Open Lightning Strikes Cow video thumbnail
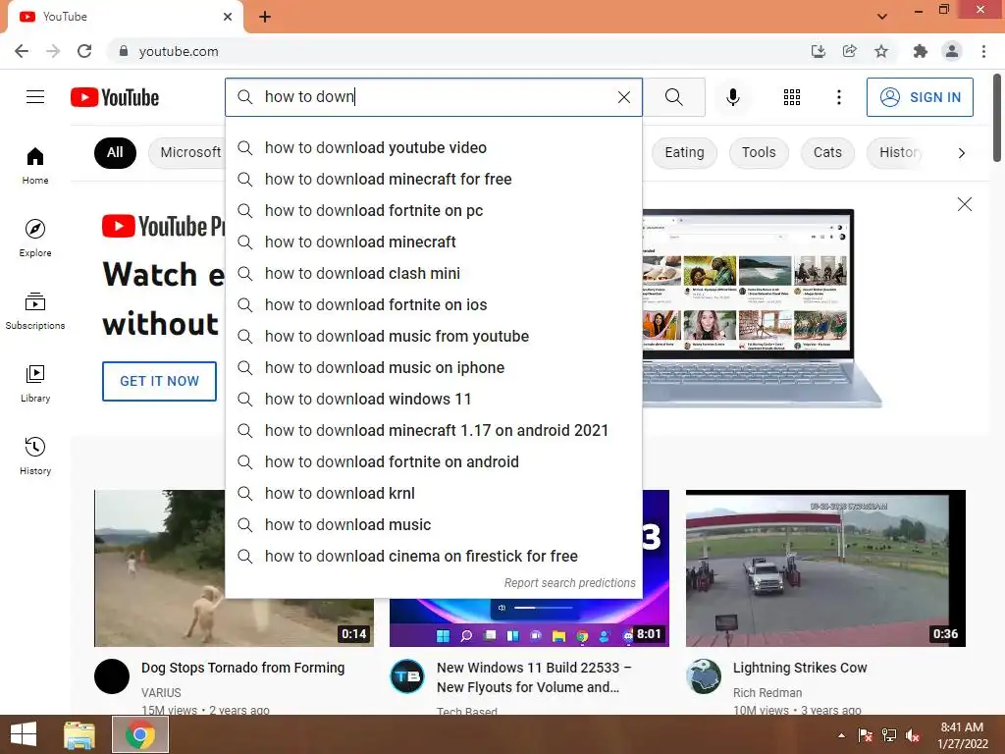Screen dimensions: 1005x754 point(825,568)
